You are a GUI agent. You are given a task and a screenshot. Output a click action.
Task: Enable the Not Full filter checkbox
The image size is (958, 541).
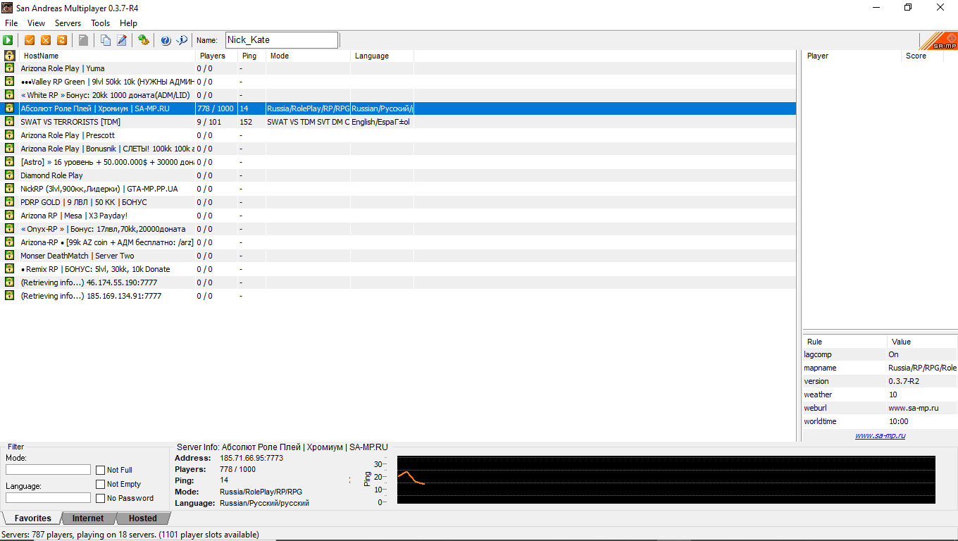pos(101,470)
